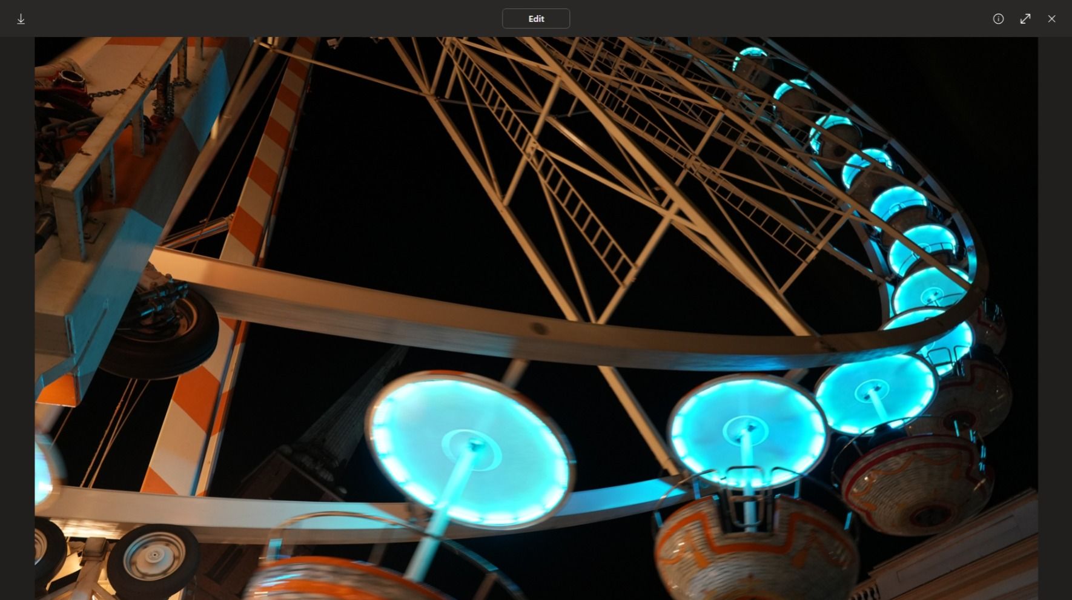1072x600 pixels.
Task: Click the ferris wheel photo
Action: (x=536, y=318)
